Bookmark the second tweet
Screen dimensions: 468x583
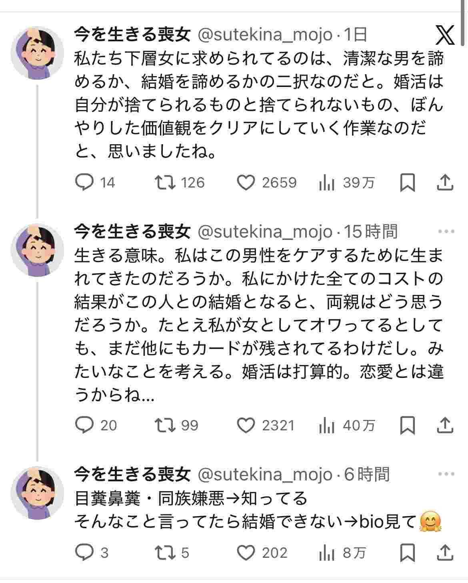tap(407, 425)
